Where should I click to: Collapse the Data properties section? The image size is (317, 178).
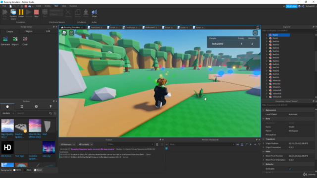click(x=264, y=119)
